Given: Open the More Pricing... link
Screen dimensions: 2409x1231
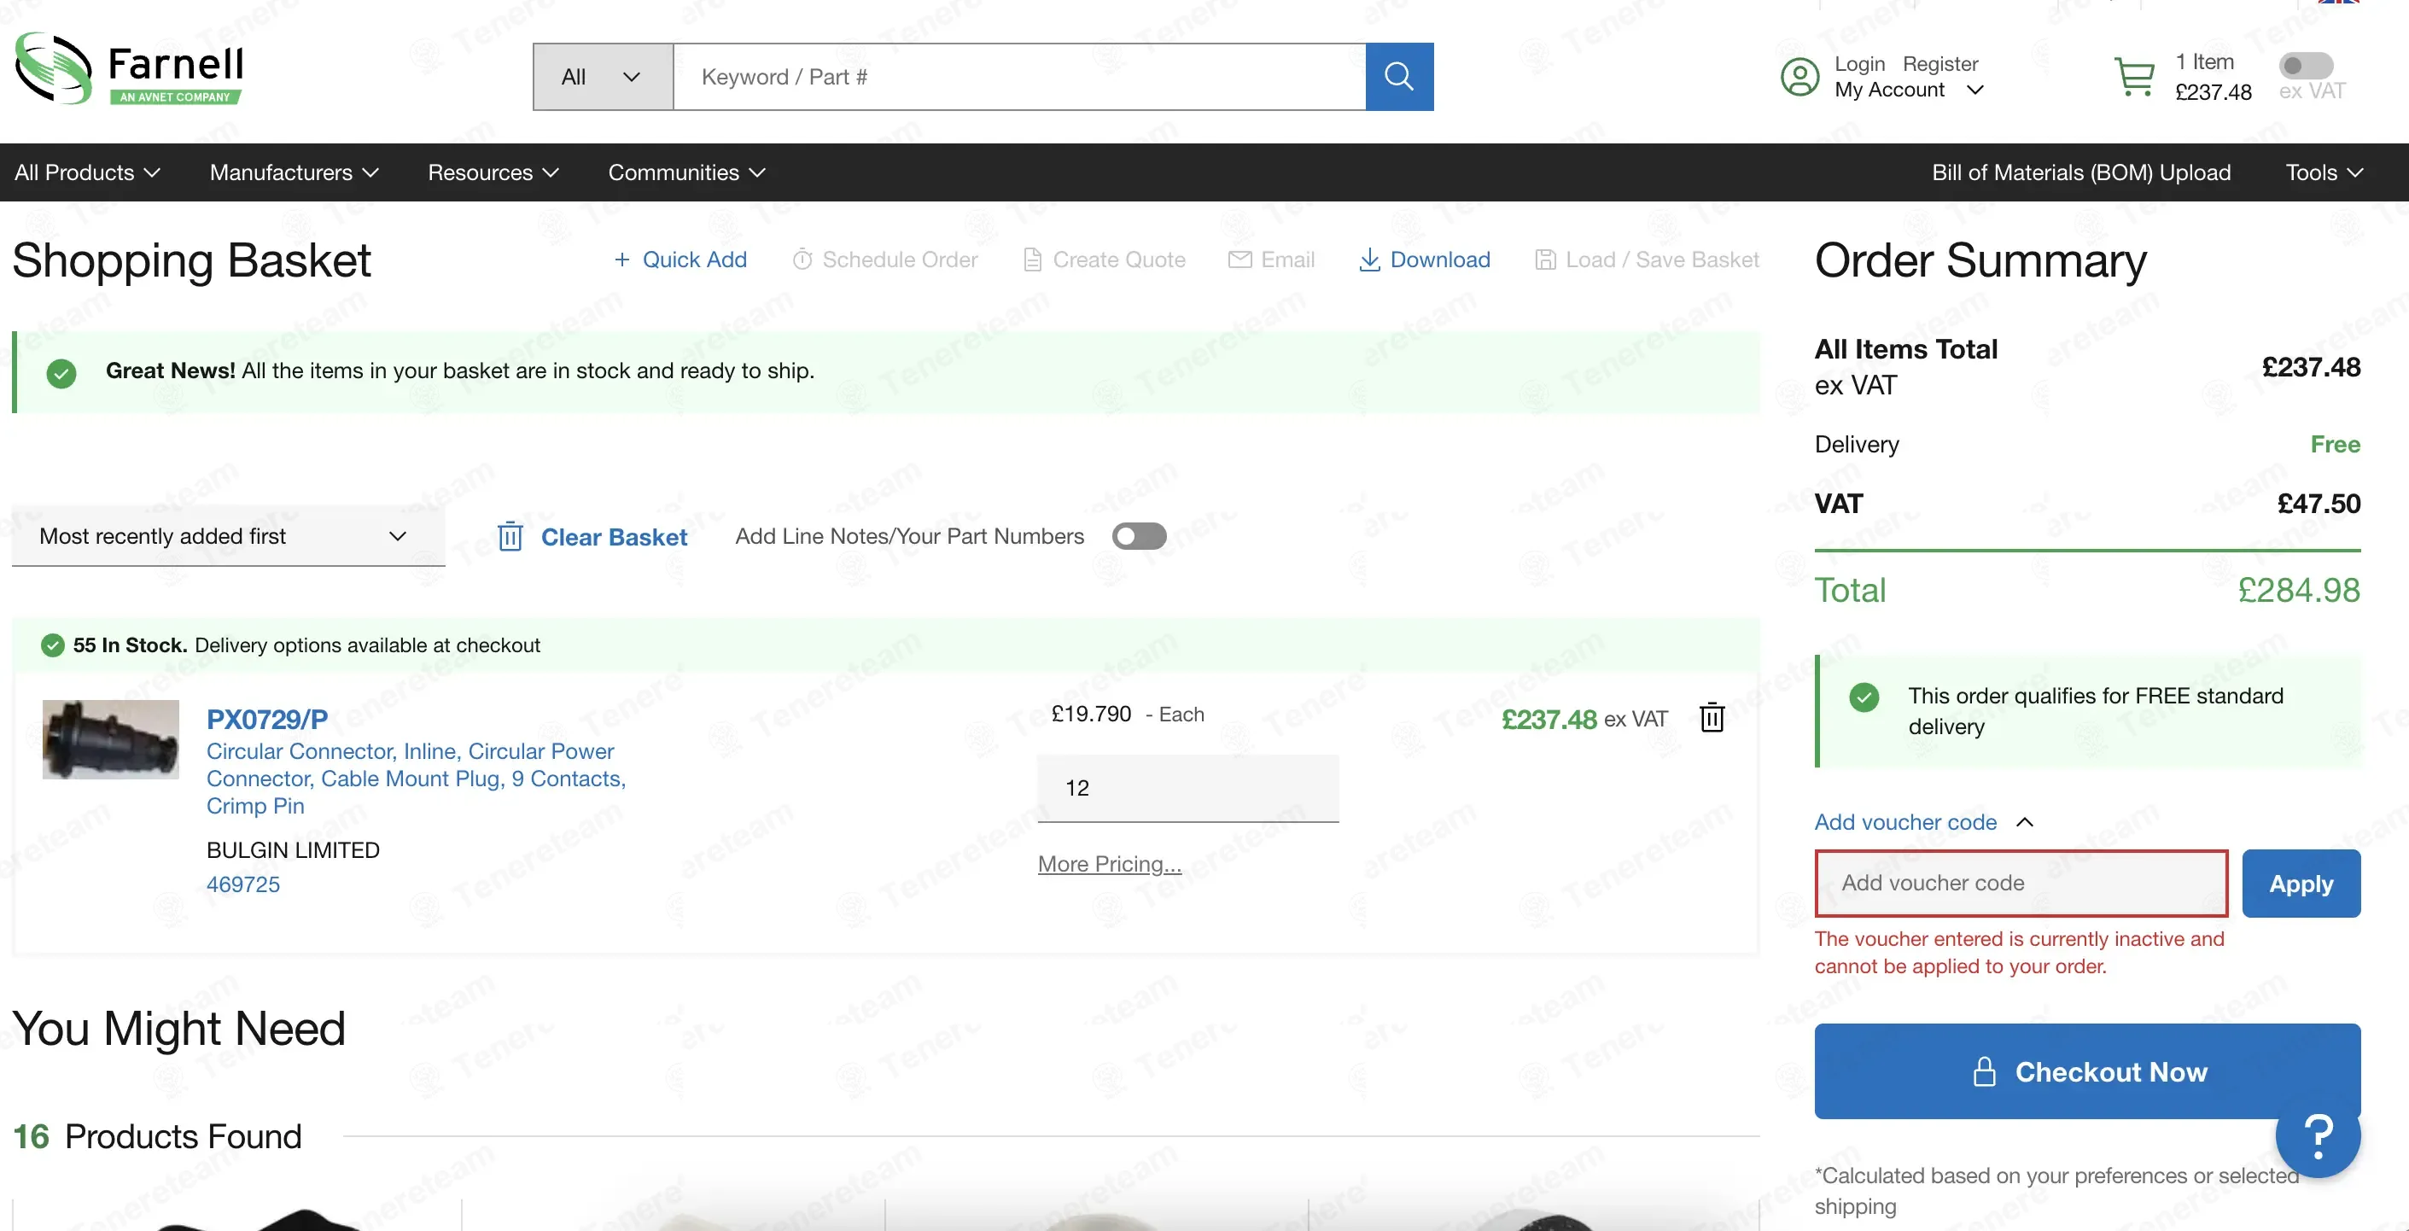Looking at the screenshot, I should click(1109, 864).
